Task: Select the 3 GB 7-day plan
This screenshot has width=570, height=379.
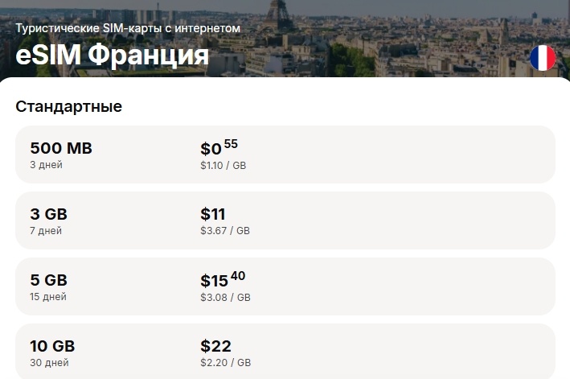Action: [285, 220]
